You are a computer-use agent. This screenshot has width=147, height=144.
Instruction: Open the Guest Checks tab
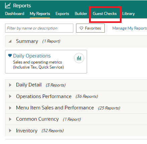[x=105, y=14]
